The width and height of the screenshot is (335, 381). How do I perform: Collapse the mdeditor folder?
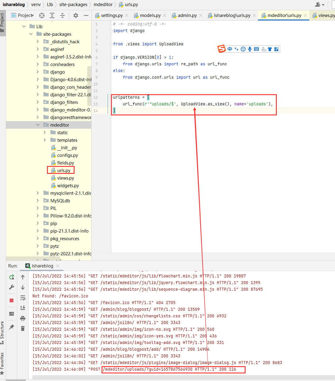38,125
